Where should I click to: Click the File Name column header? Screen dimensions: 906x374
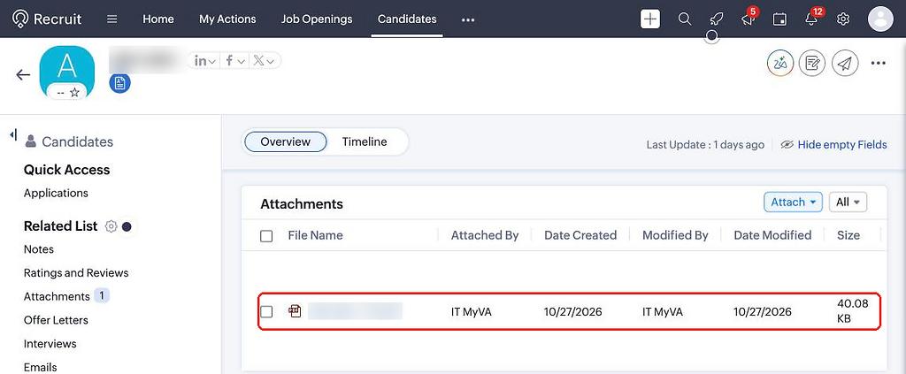[316, 235]
